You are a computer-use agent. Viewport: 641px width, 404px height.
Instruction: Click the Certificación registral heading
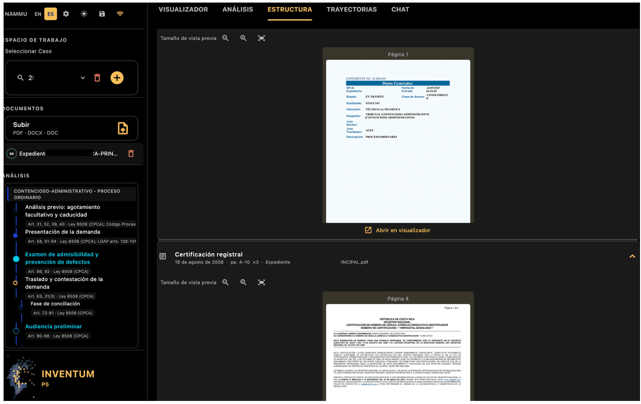209,254
